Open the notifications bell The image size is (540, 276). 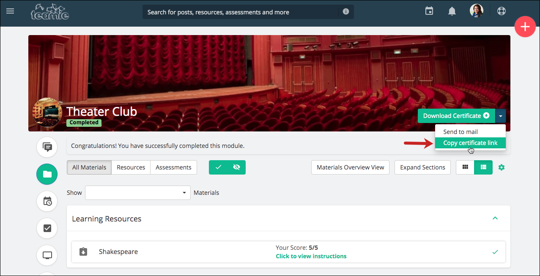pos(452,11)
